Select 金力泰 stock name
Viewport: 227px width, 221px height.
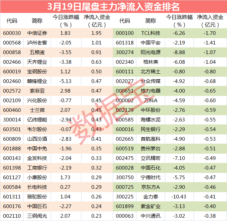coord(151,196)
